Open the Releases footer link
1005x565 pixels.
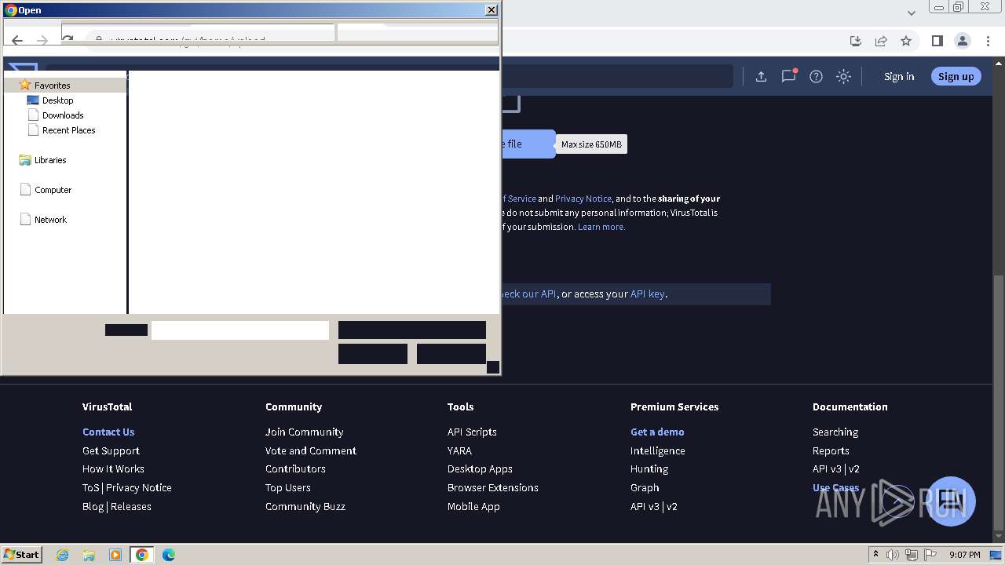pyautogui.click(x=131, y=506)
